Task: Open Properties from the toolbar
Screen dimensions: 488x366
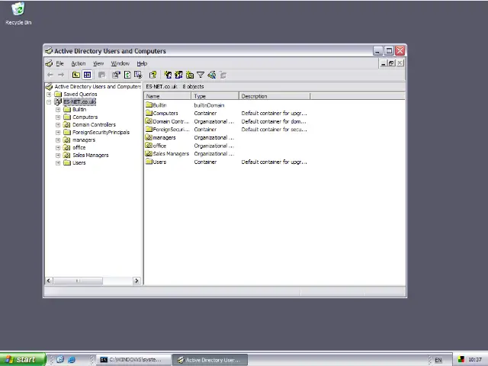Action: [116, 75]
